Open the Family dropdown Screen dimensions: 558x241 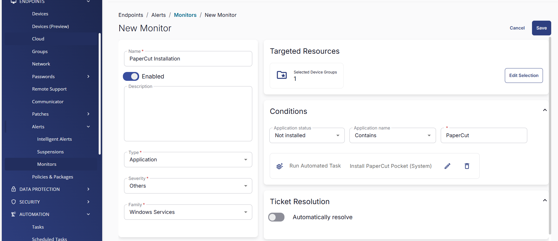[188, 212]
